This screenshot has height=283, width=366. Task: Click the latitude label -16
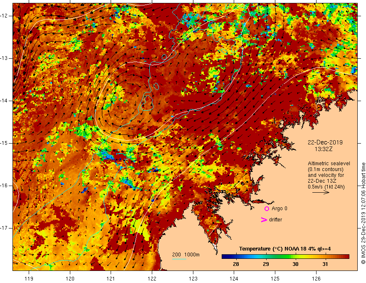(4, 186)
